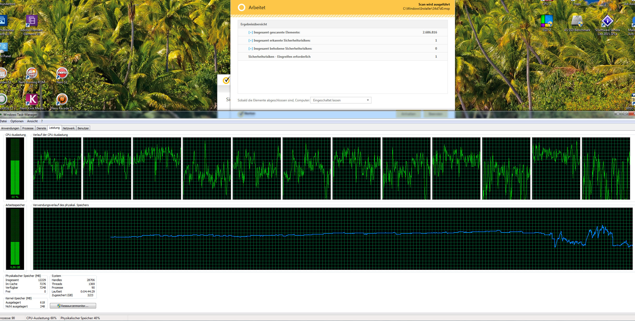
Task: Open SSD-Z desktop icon
Action: coord(547,21)
